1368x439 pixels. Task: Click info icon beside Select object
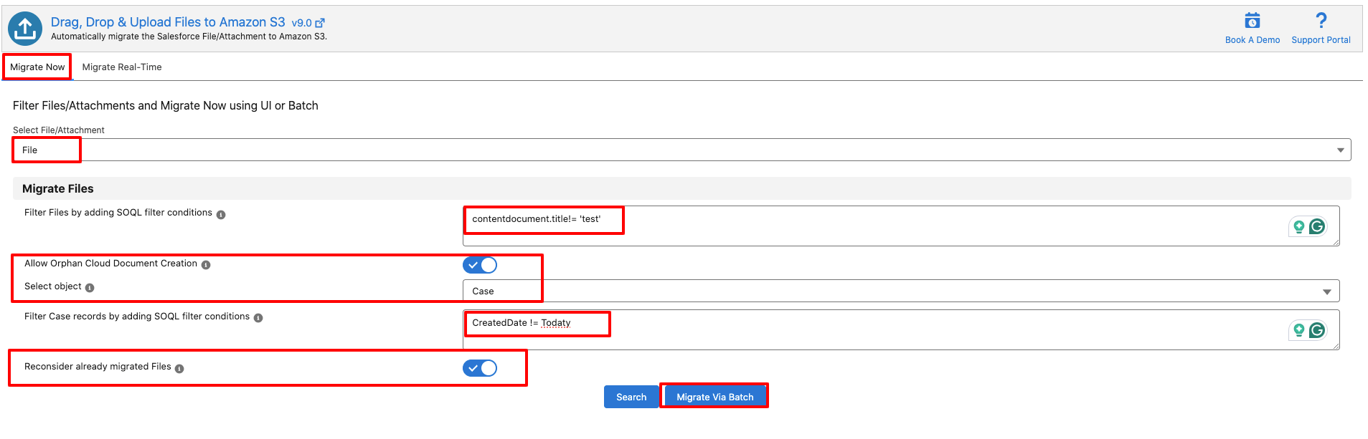pyautogui.click(x=90, y=288)
